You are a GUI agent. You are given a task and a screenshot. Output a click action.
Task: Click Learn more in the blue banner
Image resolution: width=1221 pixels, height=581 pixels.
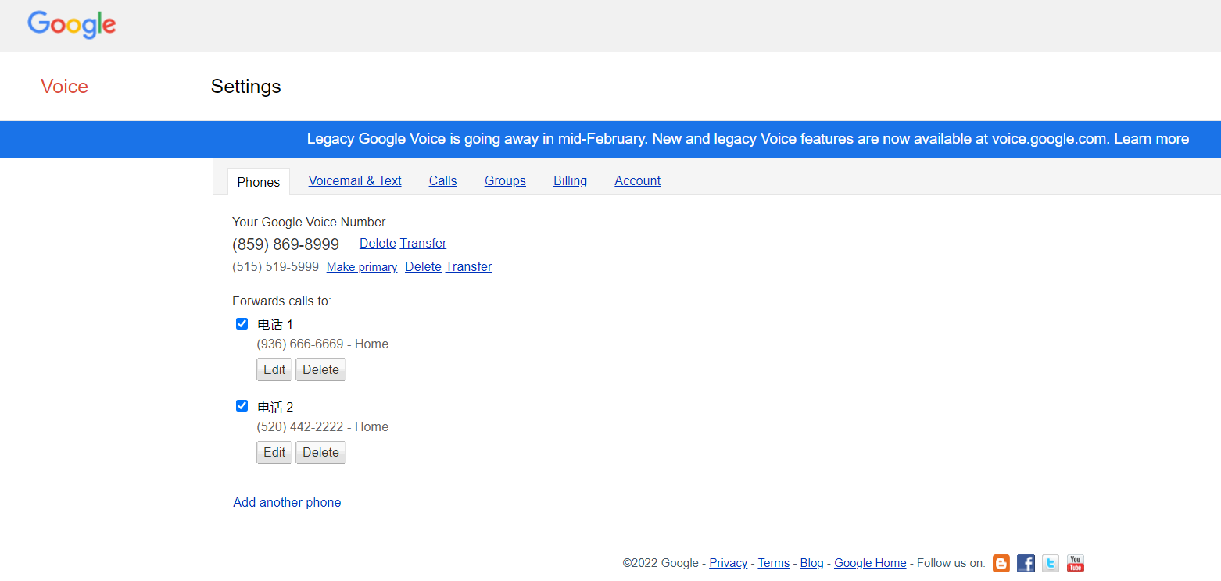[1151, 139]
